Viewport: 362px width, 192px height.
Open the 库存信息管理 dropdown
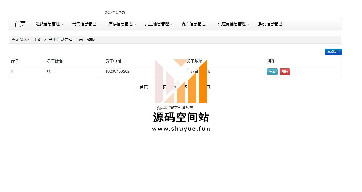click(122, 24)
